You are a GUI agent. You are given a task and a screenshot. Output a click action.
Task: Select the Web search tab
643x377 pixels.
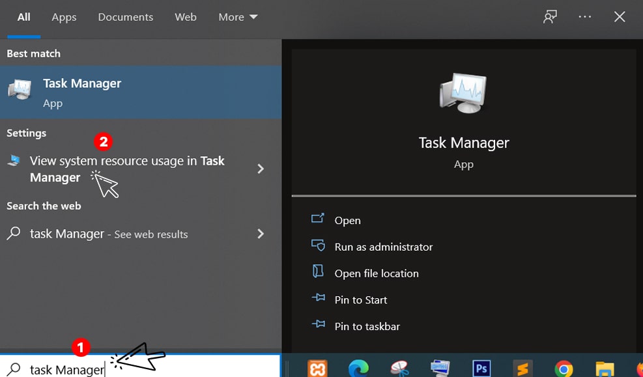(186, 17)
